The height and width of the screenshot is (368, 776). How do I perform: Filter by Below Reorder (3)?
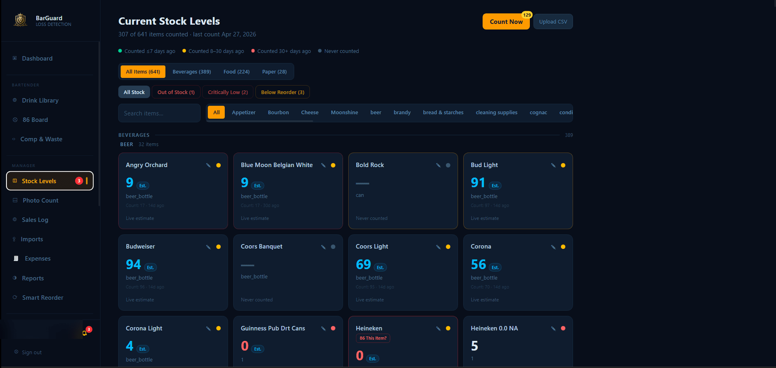point(283,92)
